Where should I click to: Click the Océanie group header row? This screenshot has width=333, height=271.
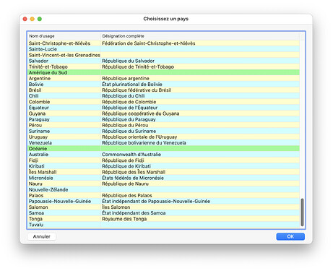click(163, 149)
